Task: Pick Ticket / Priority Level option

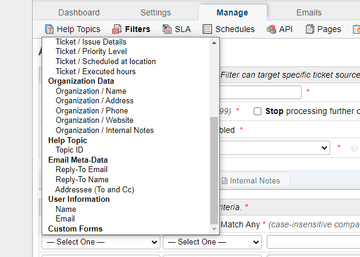Action: pyautogui.click(x=91, y=52)
